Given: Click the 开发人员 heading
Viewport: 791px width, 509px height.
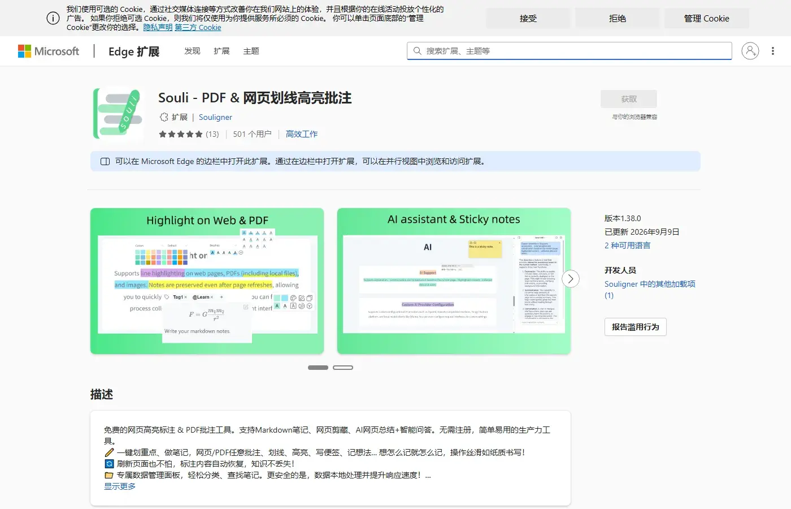Looking at the screenshot, I should pyautogui.click(x=620, y=270).
